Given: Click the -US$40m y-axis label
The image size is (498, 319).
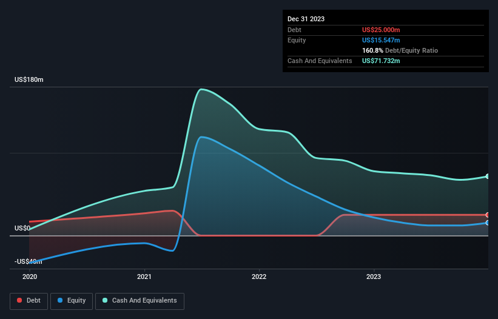Looking at the screenshot, I should [x=29, y=261].
